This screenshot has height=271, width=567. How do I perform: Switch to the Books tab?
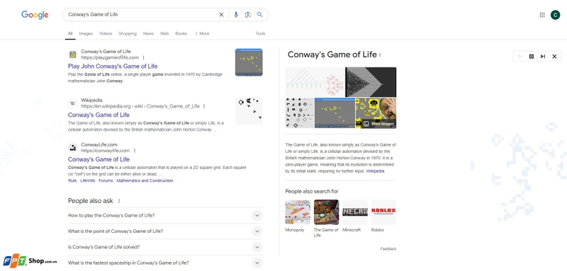coord(181,33)
